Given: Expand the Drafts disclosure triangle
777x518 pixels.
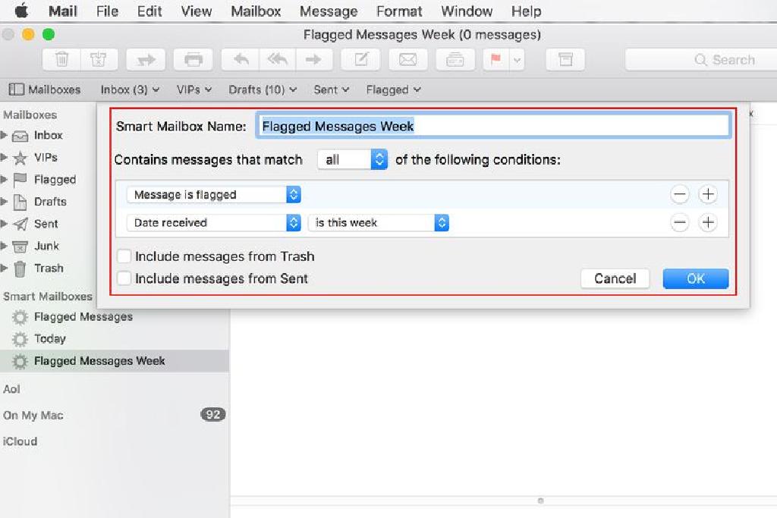Looking at the screenshot, I should click(4, 202).
